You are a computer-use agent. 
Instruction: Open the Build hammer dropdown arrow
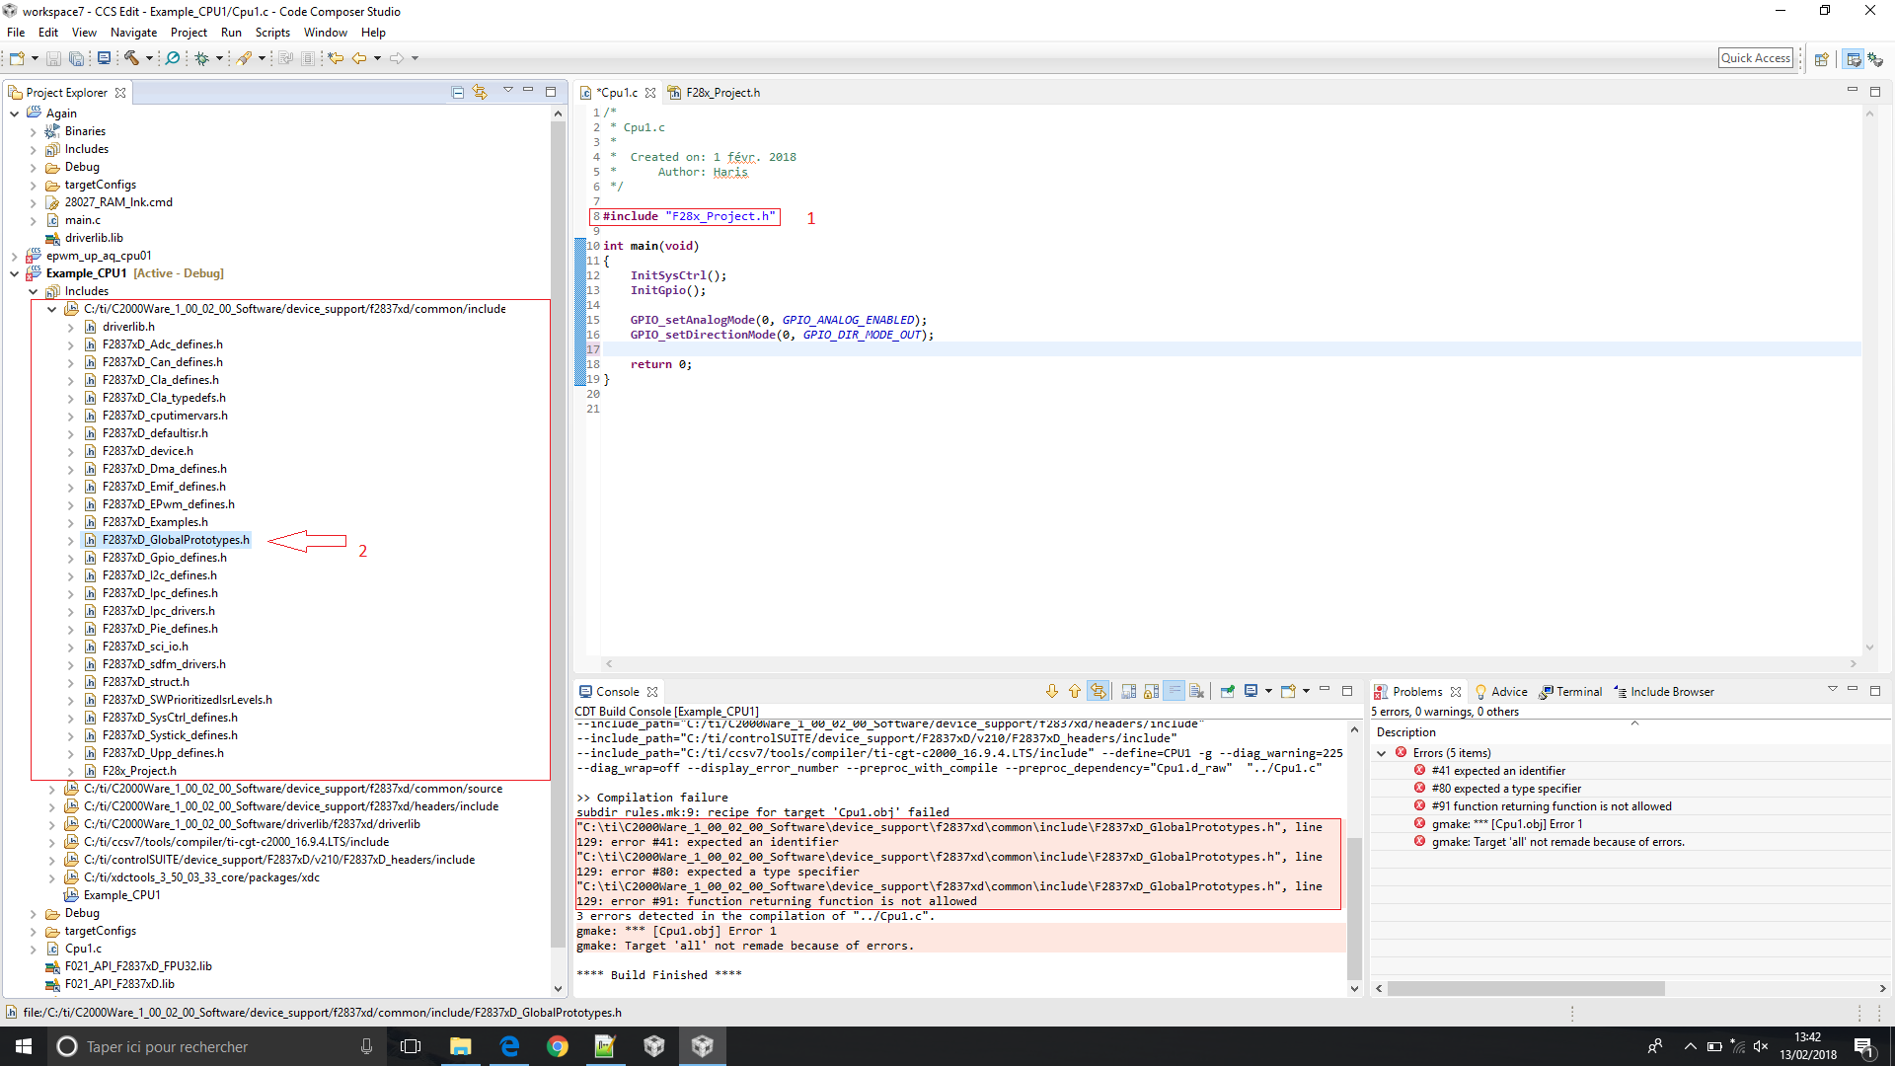pos(149,58)
